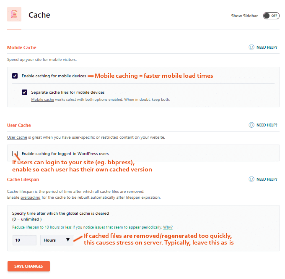This screenshot has height=279, width=285.
Task: Click Need Help text beside Cache Lifespan
Action: click(267, 179)
